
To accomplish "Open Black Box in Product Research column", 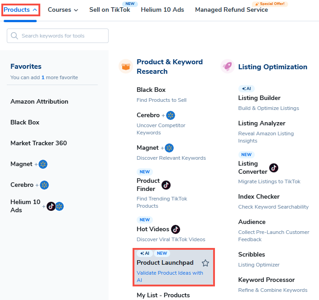I will [x=151, y=90].
